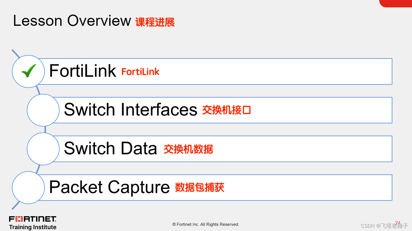Click the empty circle beside Packet Capture
This screenshot has height=231, width=412.
28,188
